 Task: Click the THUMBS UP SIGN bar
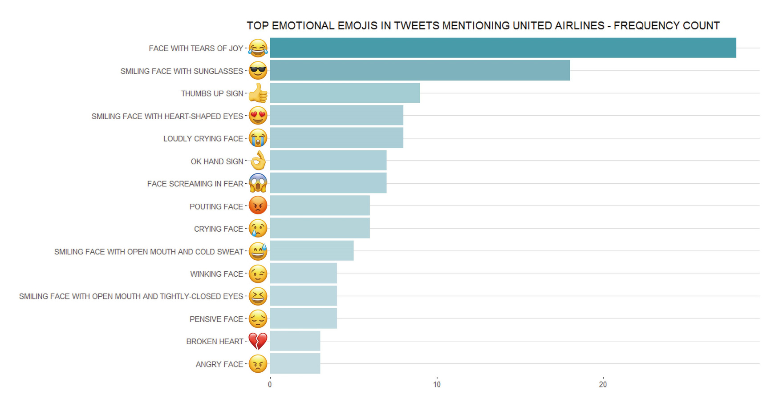[345, 93]
